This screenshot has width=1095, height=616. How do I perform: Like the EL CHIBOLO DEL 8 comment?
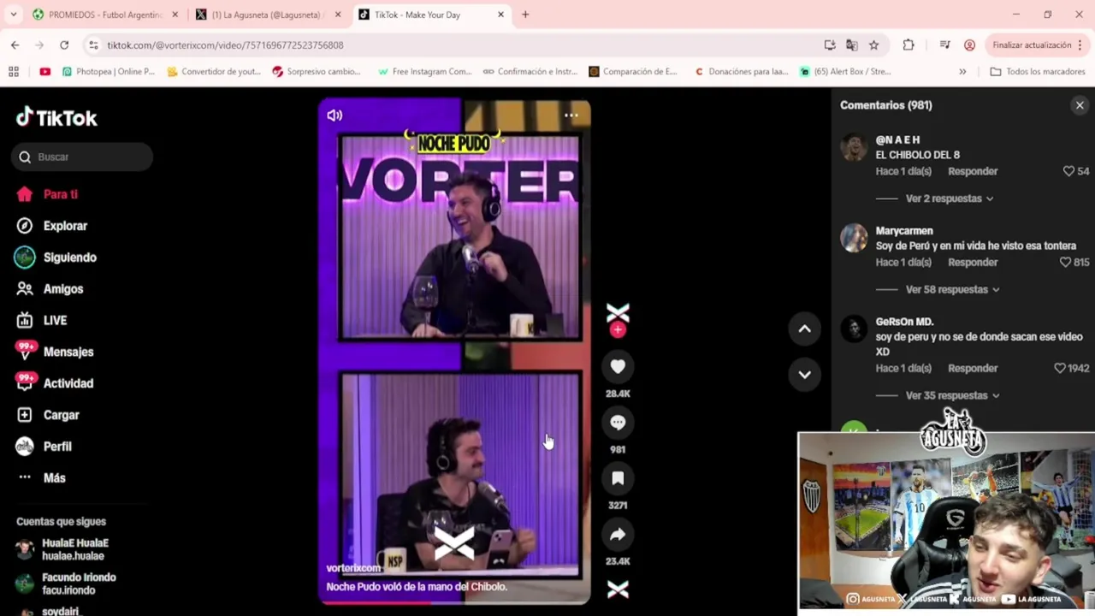point(1068,171)
